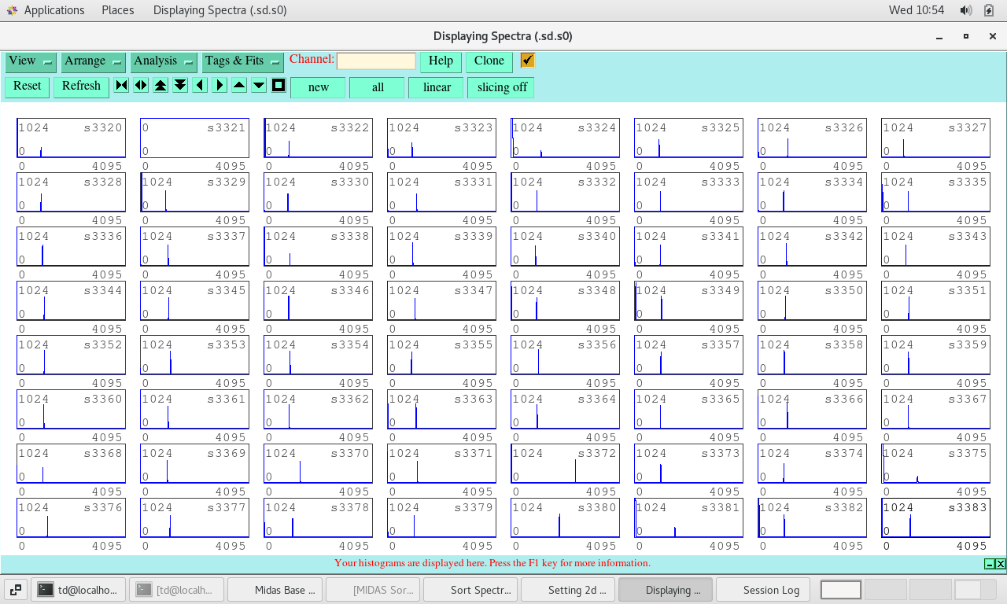Viewport: 1007px width, 604px height.
Task: Toggle the slicing off button
Action: coord(501,87)
